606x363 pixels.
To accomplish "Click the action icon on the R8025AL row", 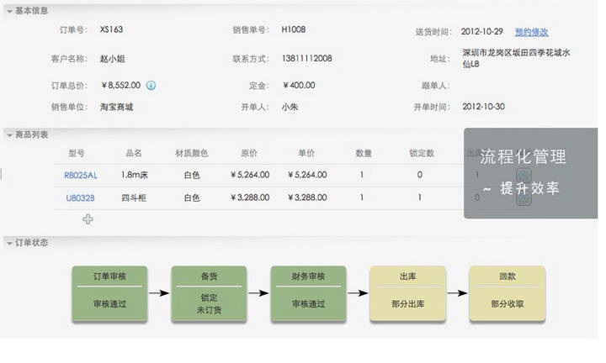I will tap(523, 176).
